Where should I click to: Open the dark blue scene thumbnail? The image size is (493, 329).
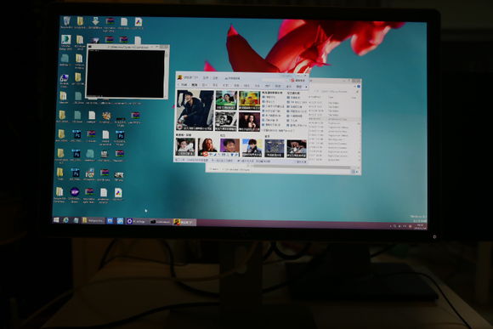point(275,148)
